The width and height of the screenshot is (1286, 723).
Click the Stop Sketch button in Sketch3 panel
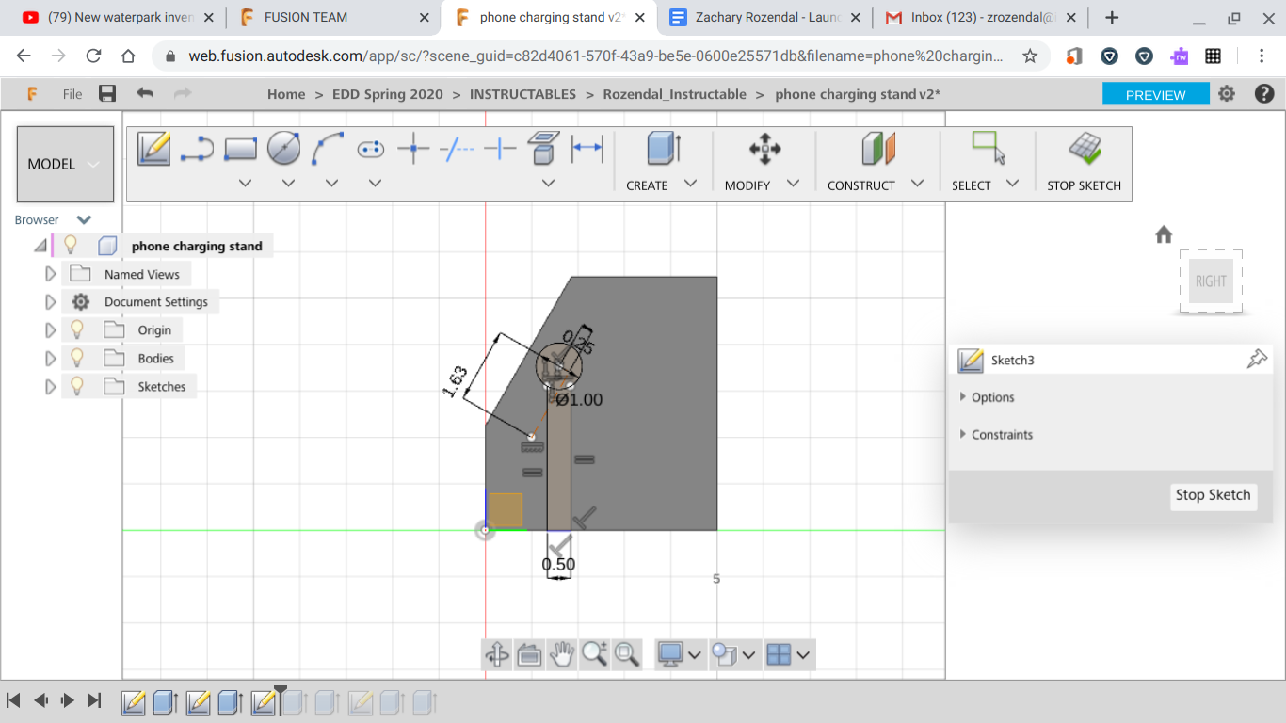point(1213,495)
